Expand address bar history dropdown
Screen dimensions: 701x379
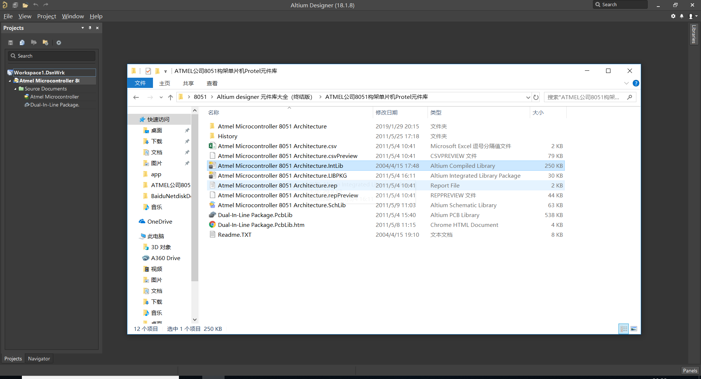click(528, 97)
